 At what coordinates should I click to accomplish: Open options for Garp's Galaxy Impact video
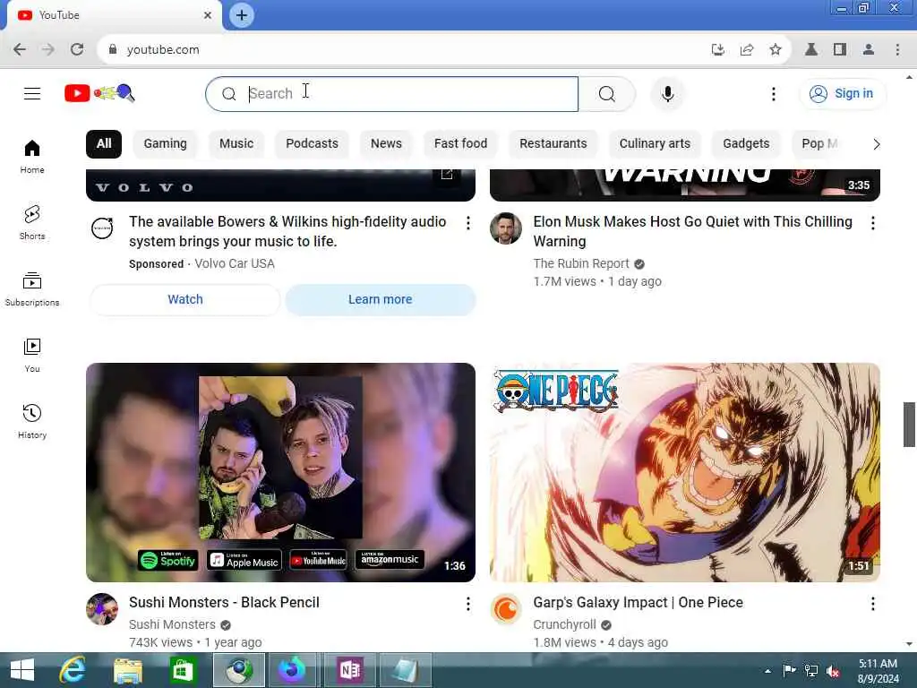click(x=872, y=604)
